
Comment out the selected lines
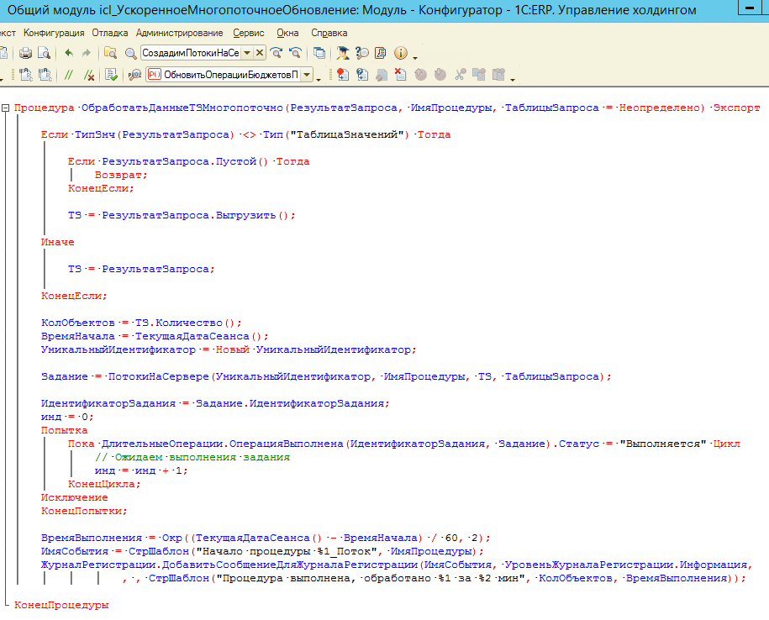tap(69, 75)
